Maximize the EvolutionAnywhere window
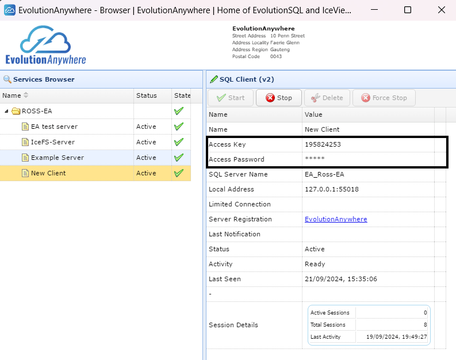 click(408, 10)
